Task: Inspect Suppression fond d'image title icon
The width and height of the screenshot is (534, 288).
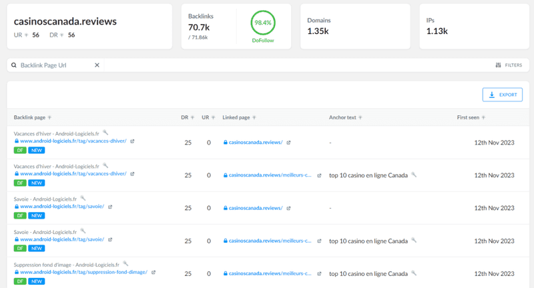Action: pyautogui.click(x=125, y=263)
